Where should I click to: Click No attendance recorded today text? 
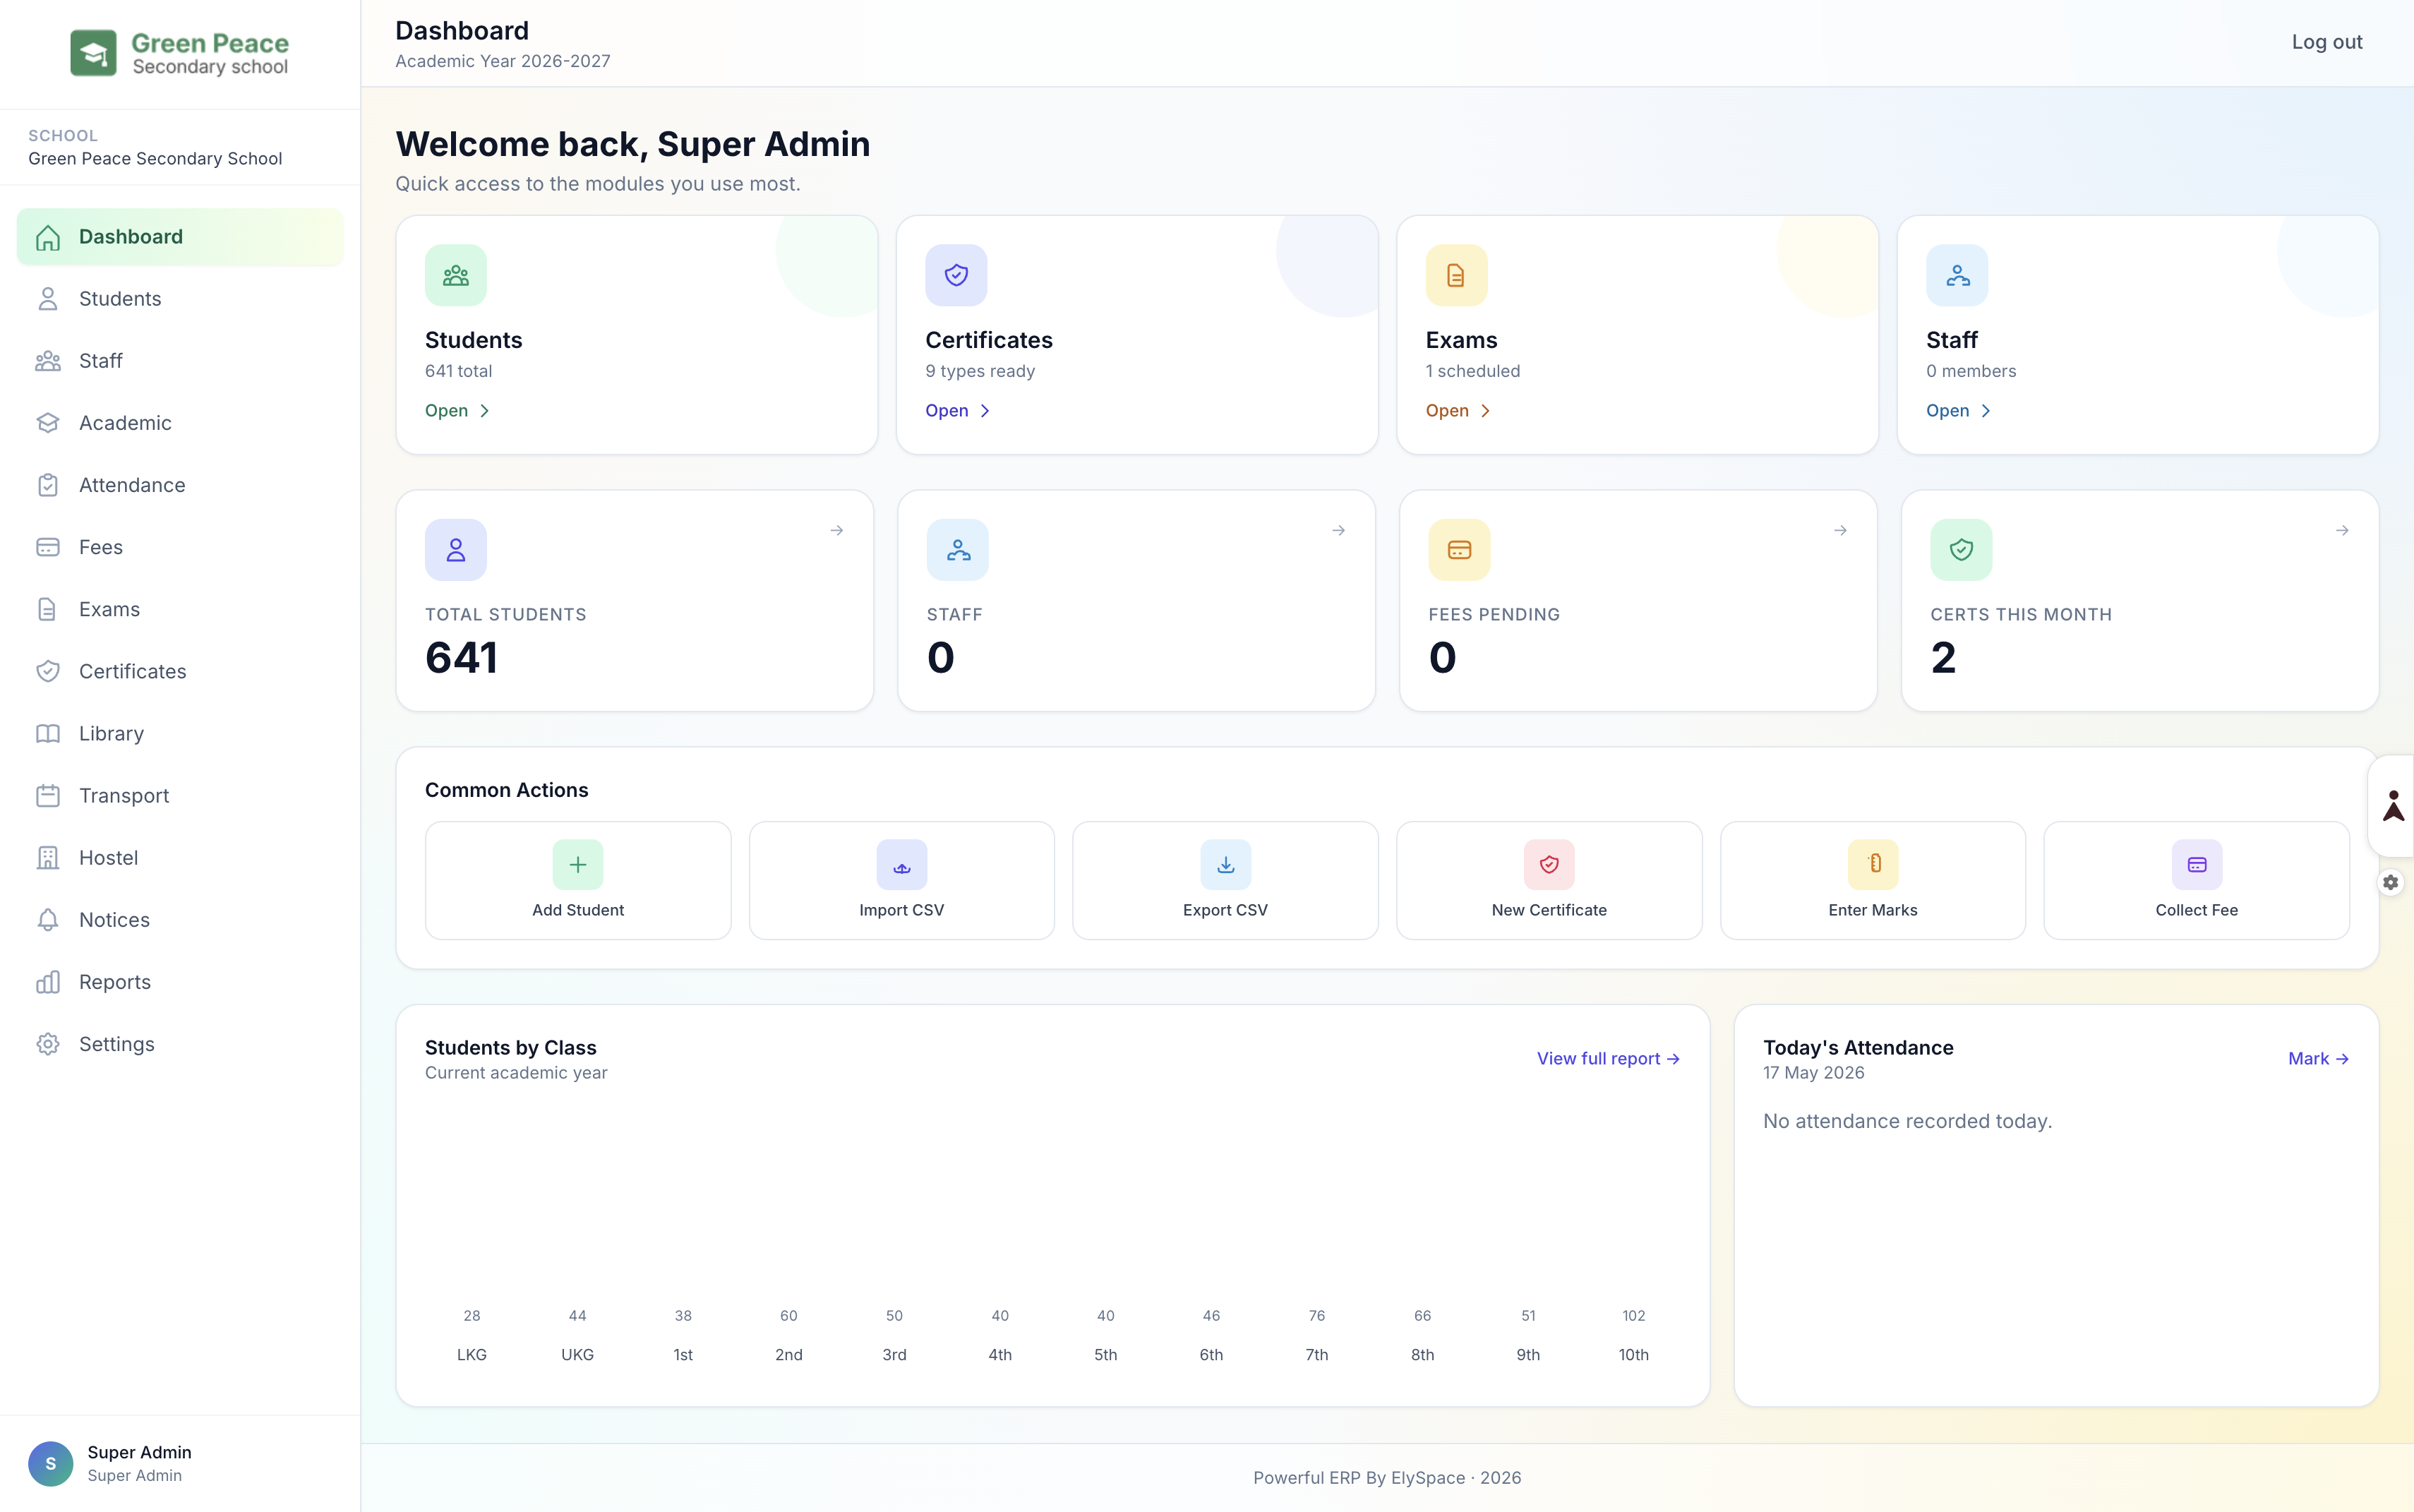pos(1907,1121)
